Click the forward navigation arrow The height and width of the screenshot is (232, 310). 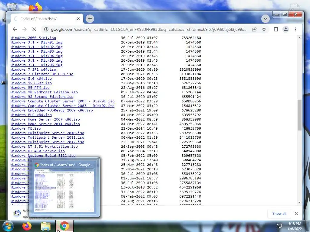pos(25,29)
